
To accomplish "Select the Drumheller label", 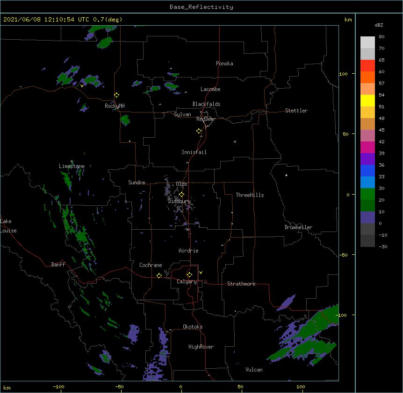I will click(x=298, y=227).
